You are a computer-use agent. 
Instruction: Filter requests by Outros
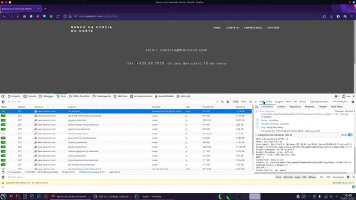[x=303, y=102]
